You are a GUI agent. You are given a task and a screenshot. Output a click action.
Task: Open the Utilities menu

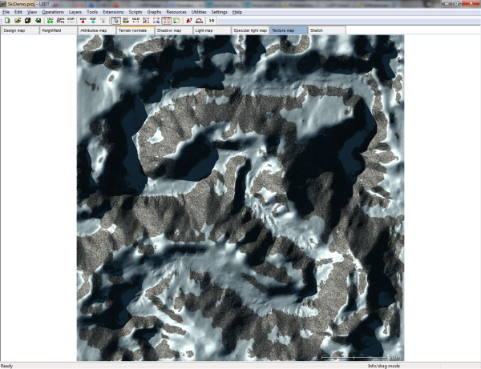coord(199,13)
